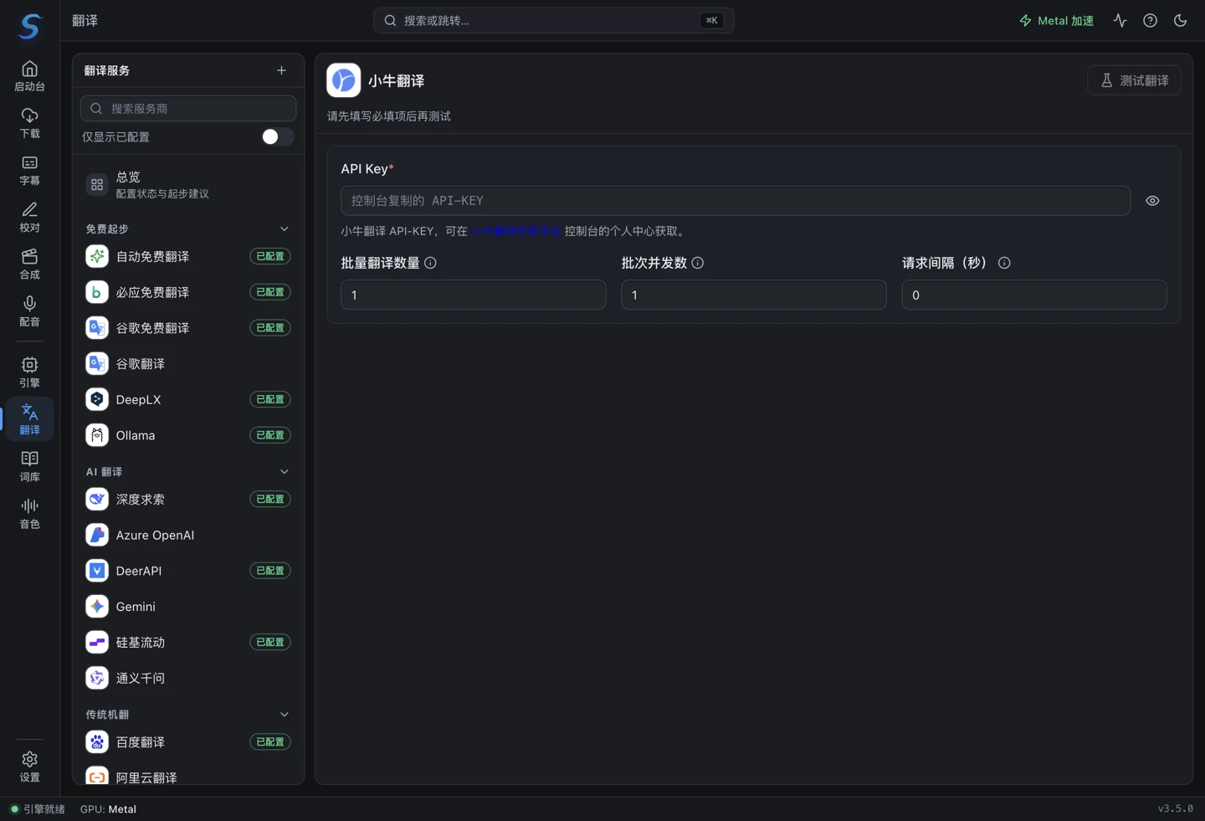Show info for 请求间隔（秒）
1205x821 pixels.
point(1004,263)
